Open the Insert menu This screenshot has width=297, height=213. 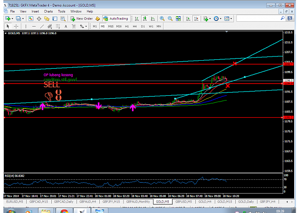[x=35, y=11]
